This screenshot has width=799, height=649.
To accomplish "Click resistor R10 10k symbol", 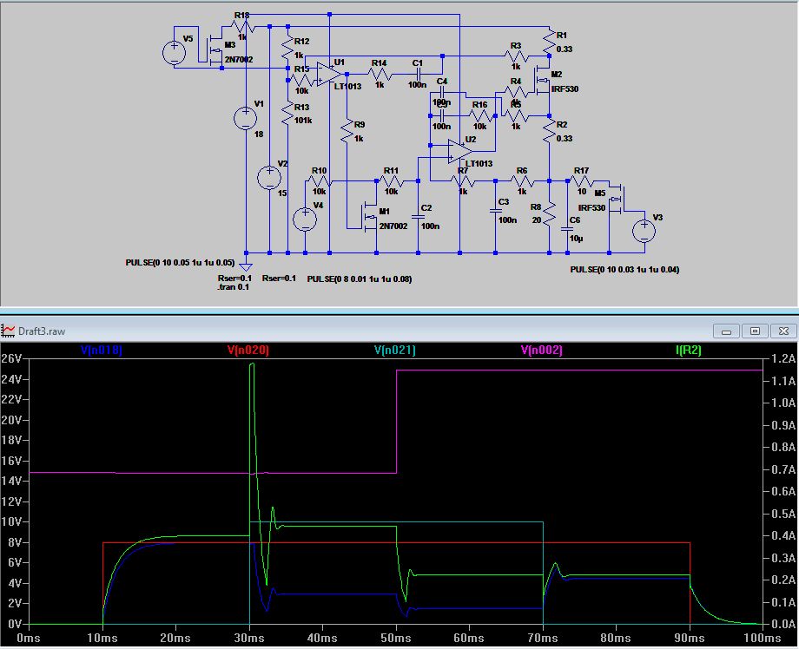I will point(320,180).
